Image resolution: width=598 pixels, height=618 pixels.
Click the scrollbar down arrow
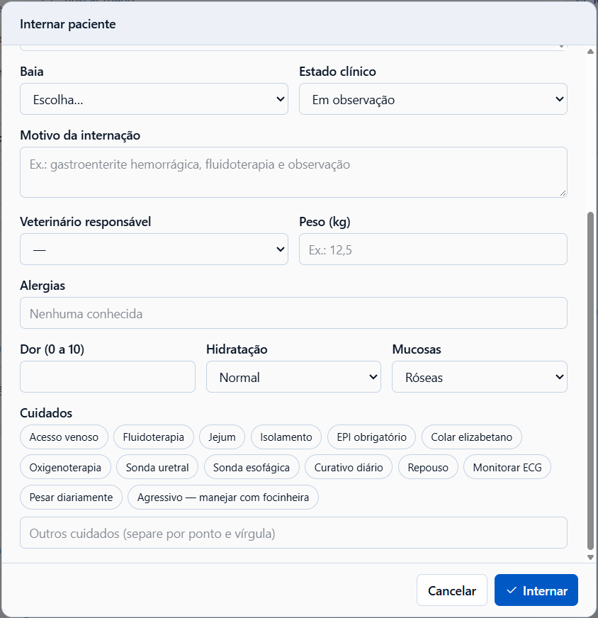pos(590,557)
